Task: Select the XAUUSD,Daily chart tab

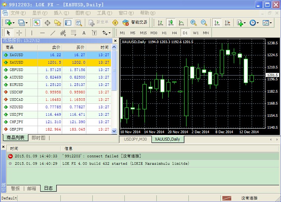Action: tap(167, 139)
